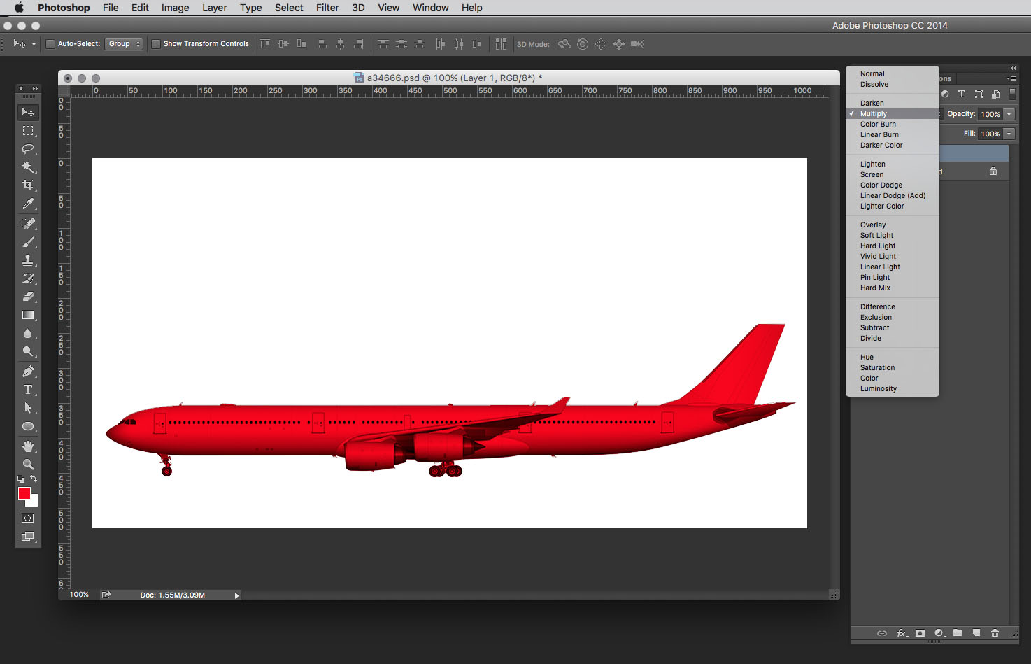Click the fx layer style icon
The width and height of the screenshot is (1031, 664).
pos(902,633)
